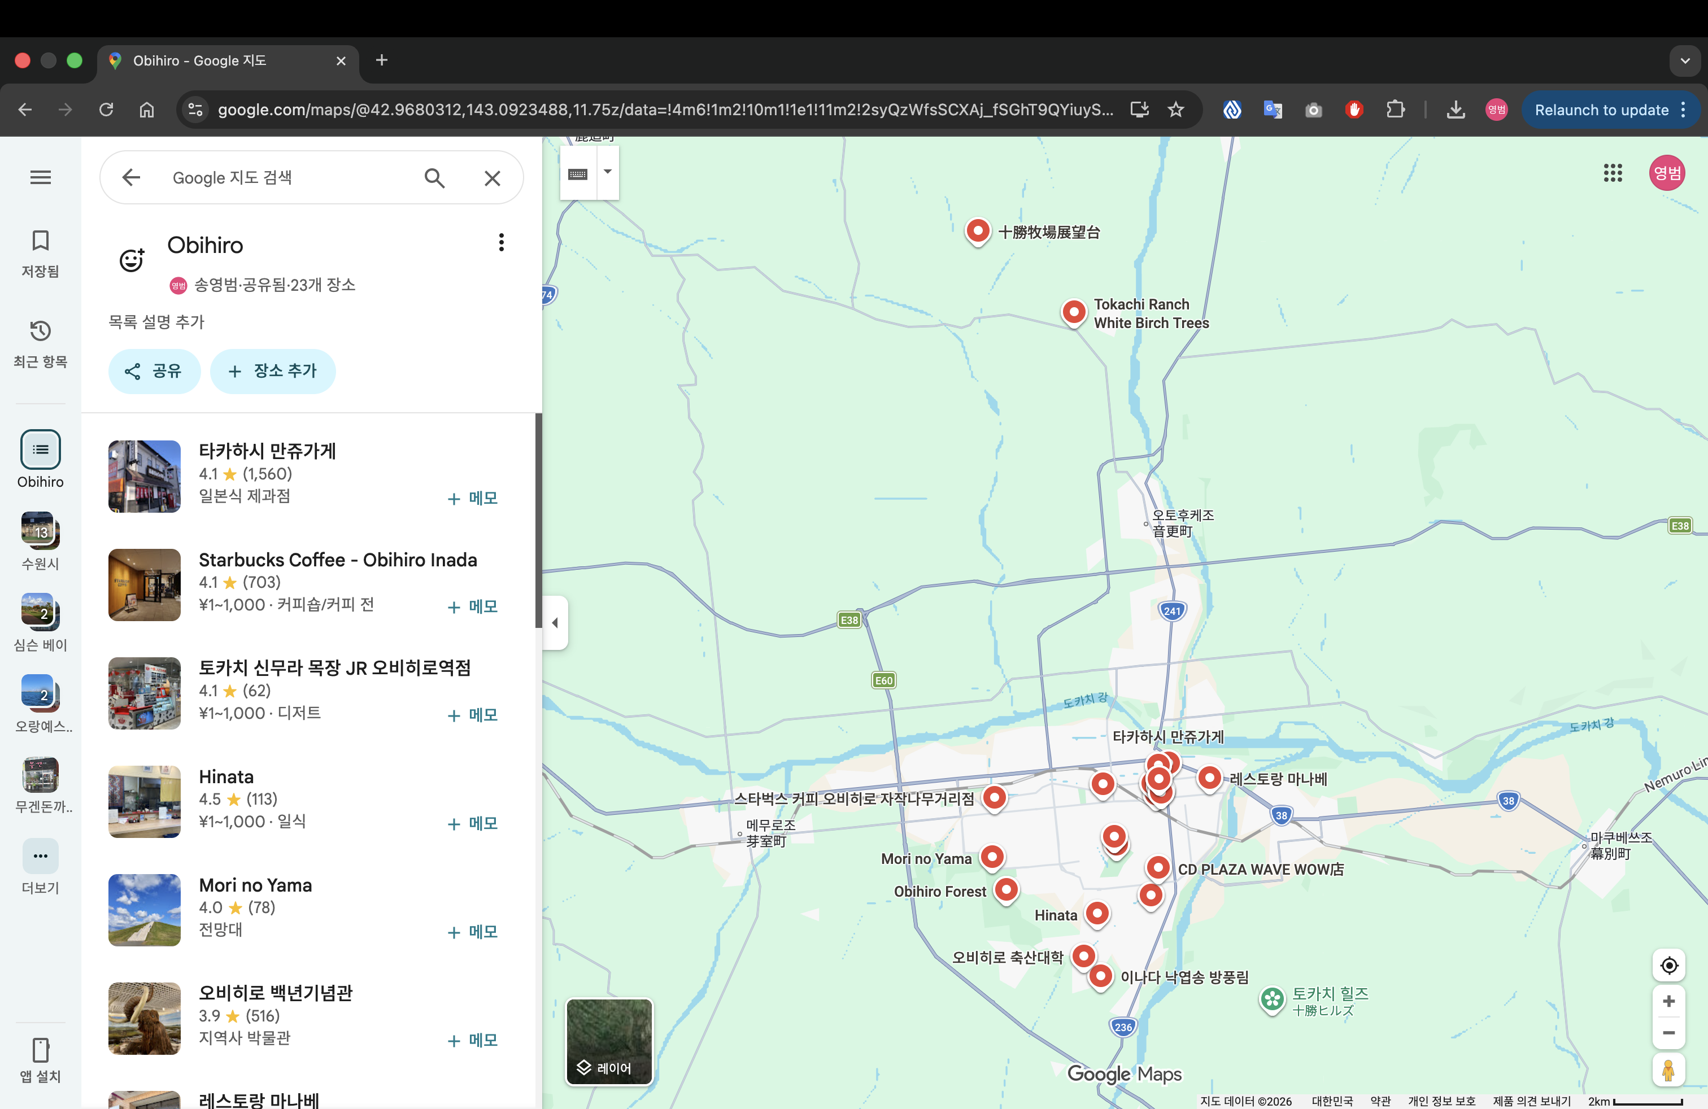The height and width of the screenshot is (1109, 1708).
Task: Expand the input tools dropdown arrow
Action: 608,172
